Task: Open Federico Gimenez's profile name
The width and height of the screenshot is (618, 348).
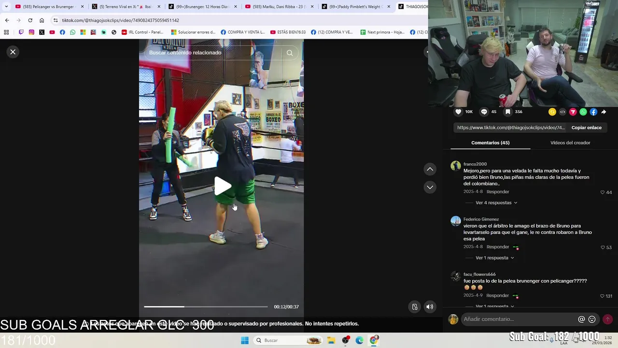Action: tap(481, 219)
